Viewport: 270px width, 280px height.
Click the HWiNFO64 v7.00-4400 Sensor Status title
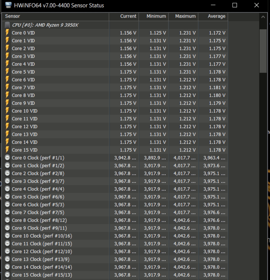59,5
